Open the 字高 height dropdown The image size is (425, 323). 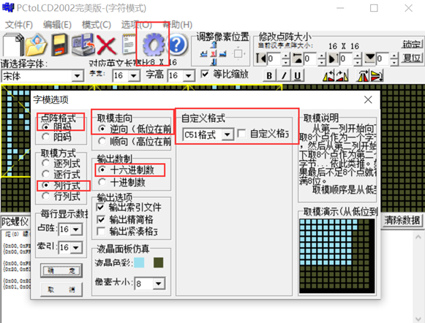188,75
